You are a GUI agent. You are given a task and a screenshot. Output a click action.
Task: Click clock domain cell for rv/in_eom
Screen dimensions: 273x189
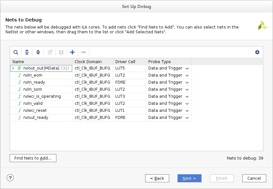[93, 75]
